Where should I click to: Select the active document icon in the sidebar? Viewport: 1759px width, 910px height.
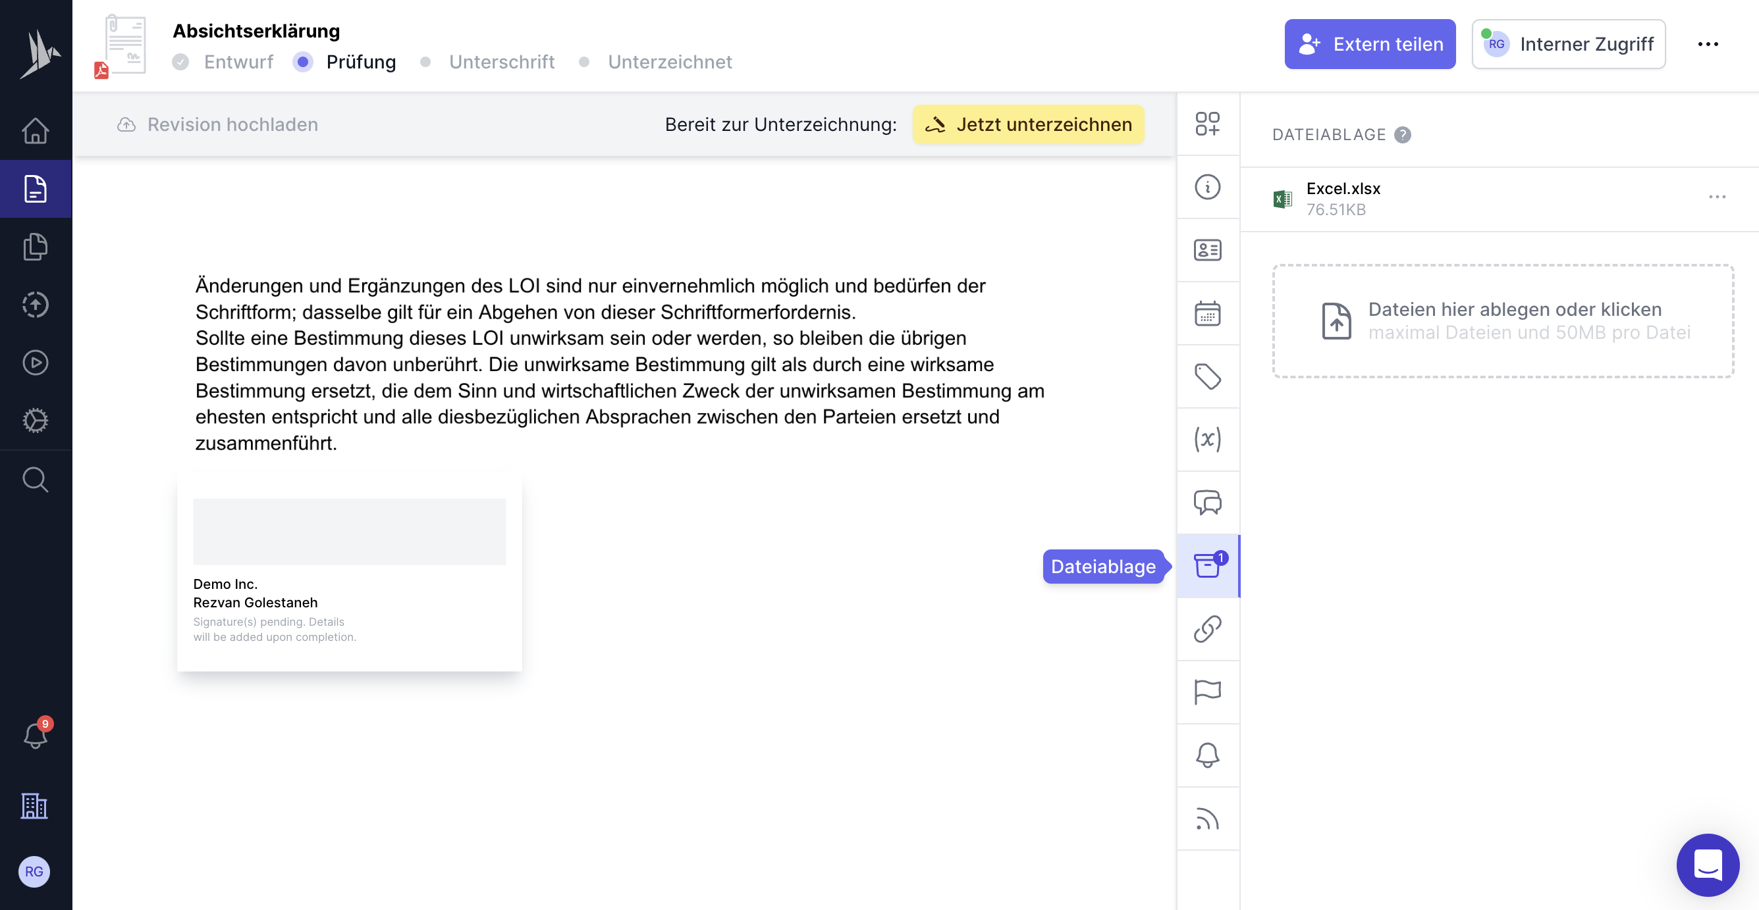tap(36, 189)
